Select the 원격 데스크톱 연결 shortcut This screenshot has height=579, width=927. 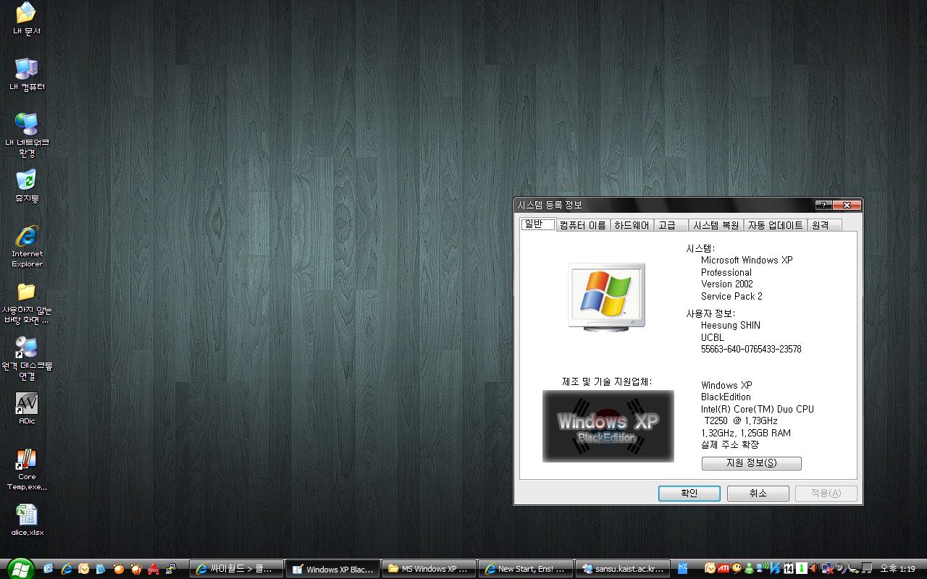(27, 358)
